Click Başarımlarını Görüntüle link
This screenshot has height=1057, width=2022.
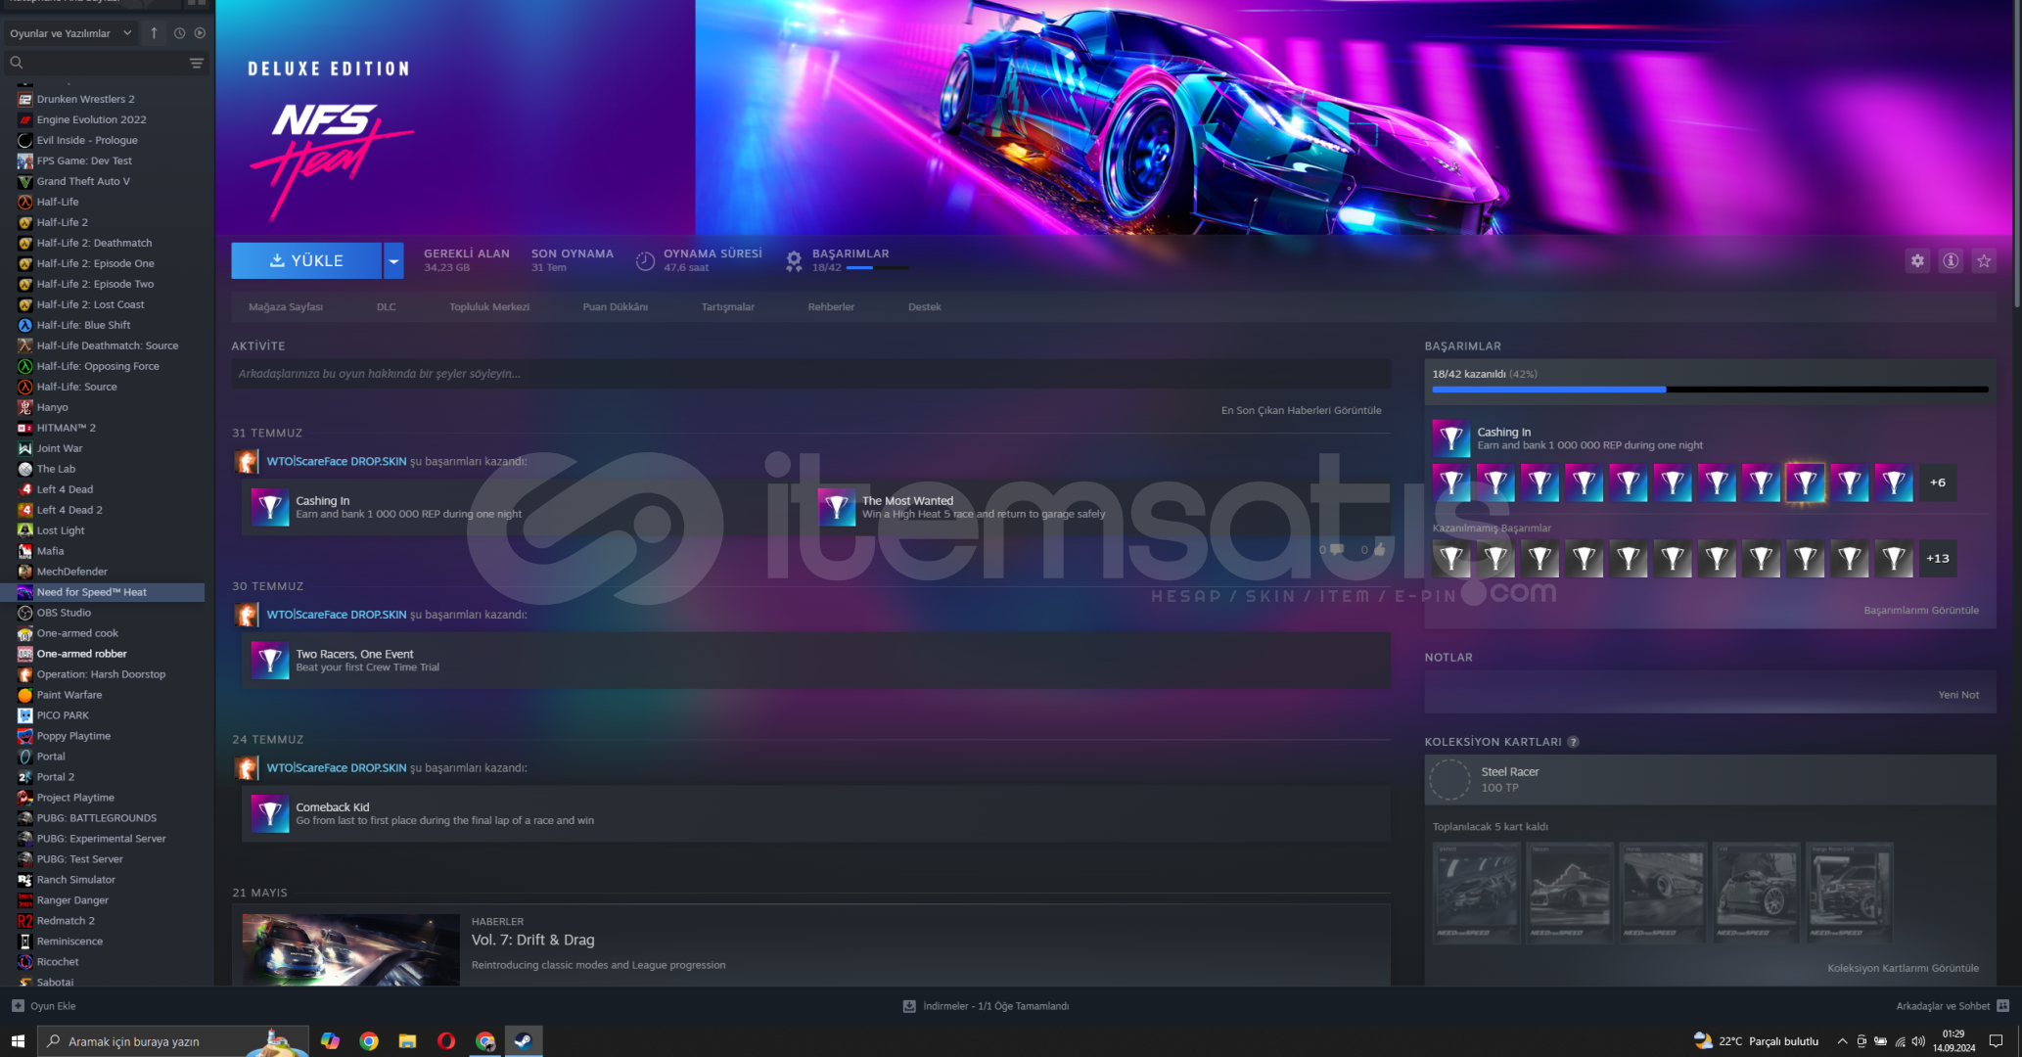pos(1921,611)
